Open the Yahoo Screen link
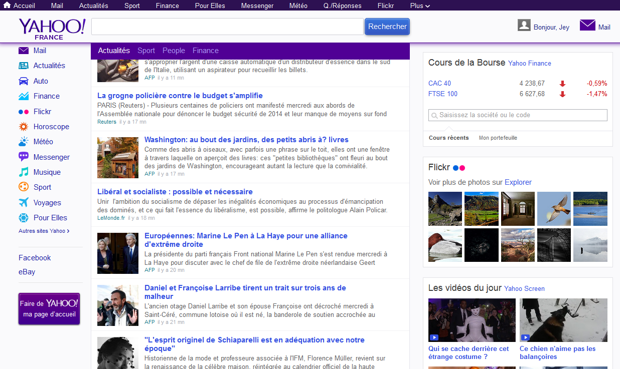Image resolution: width=620 pixels, height=369 pixels. pyautogui.click(x=525, y=289)
